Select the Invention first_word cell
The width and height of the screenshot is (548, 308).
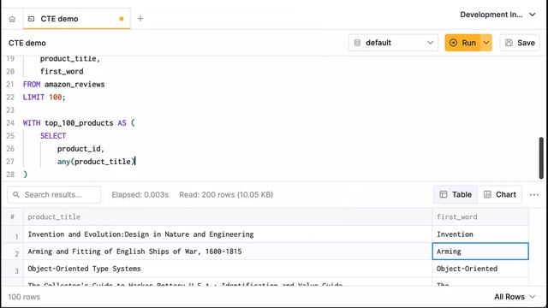click(480, 234)
